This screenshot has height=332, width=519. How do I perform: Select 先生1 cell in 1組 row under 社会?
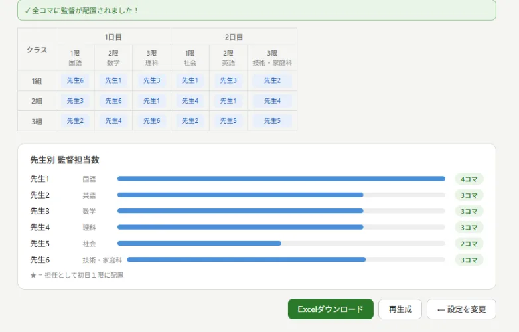190,80
